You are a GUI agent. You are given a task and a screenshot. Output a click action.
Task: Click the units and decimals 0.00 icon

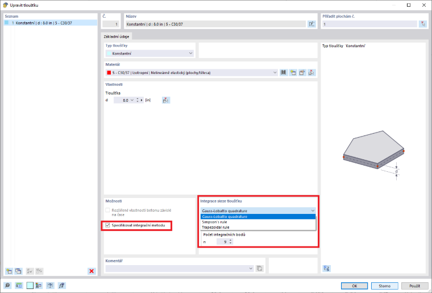(x=18, y=286)
